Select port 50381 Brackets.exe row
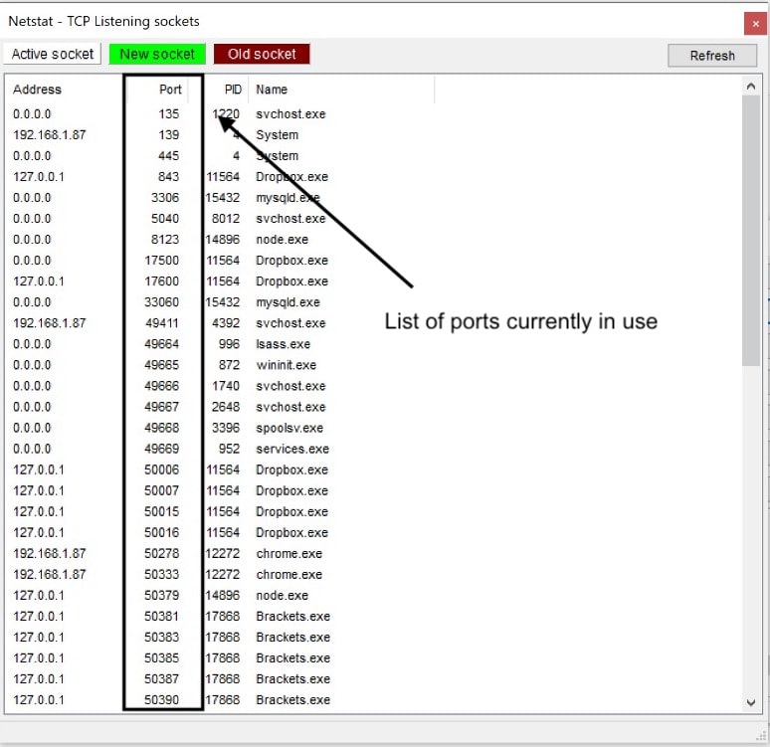This screenshot has height=747, width=770. tap(169, 617)
